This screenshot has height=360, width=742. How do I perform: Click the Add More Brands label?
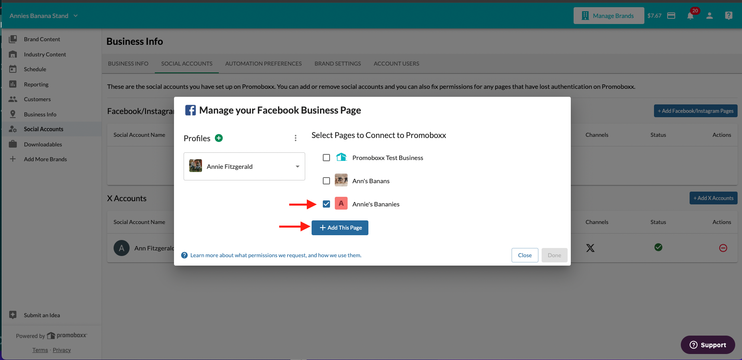[x=45, y=159]
